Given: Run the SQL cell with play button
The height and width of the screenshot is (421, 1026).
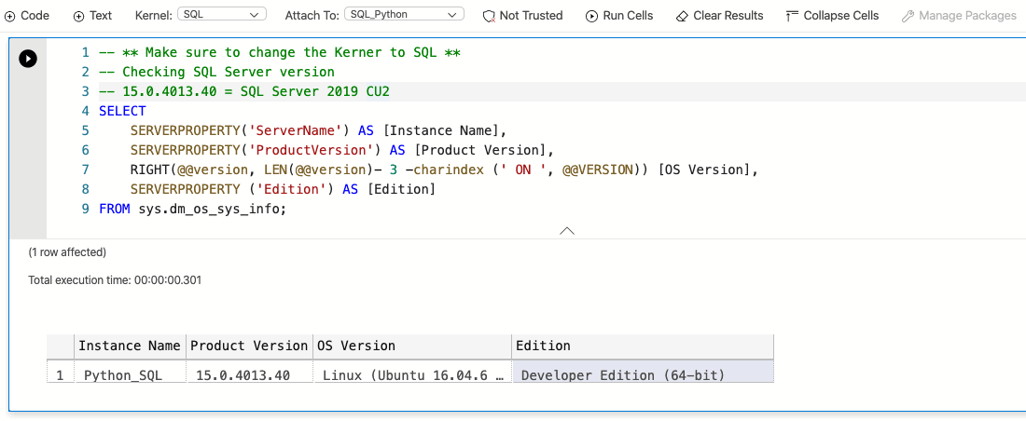Looking at the screenshot, I should tap(28, 59).
